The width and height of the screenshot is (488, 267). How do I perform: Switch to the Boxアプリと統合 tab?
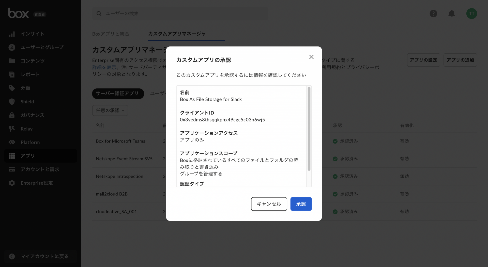point(111,34)
